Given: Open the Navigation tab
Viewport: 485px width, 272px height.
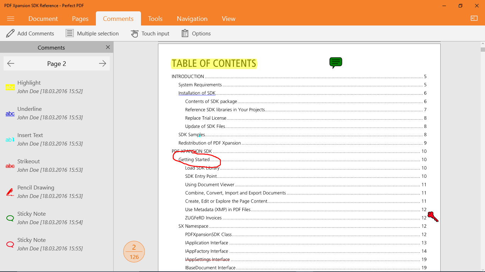Looking at the screenshot, I should (x=192, y=19).
